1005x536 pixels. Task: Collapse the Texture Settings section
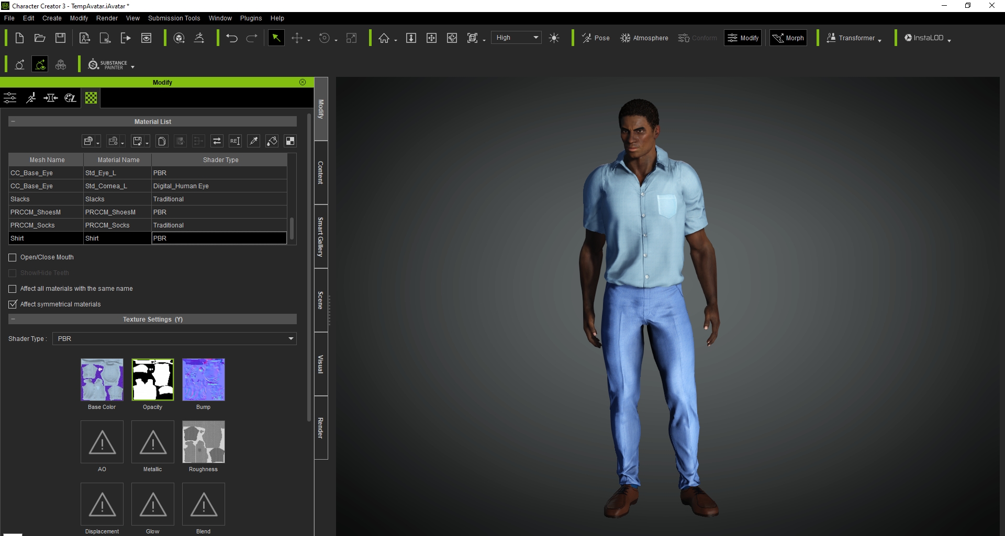tap(13, 319)
